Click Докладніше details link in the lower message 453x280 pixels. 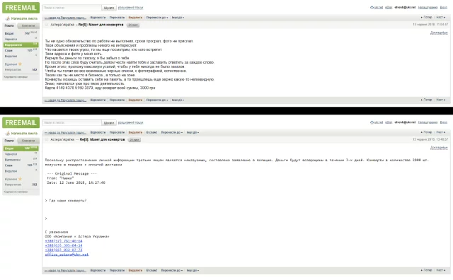click(x=439, y=148)
